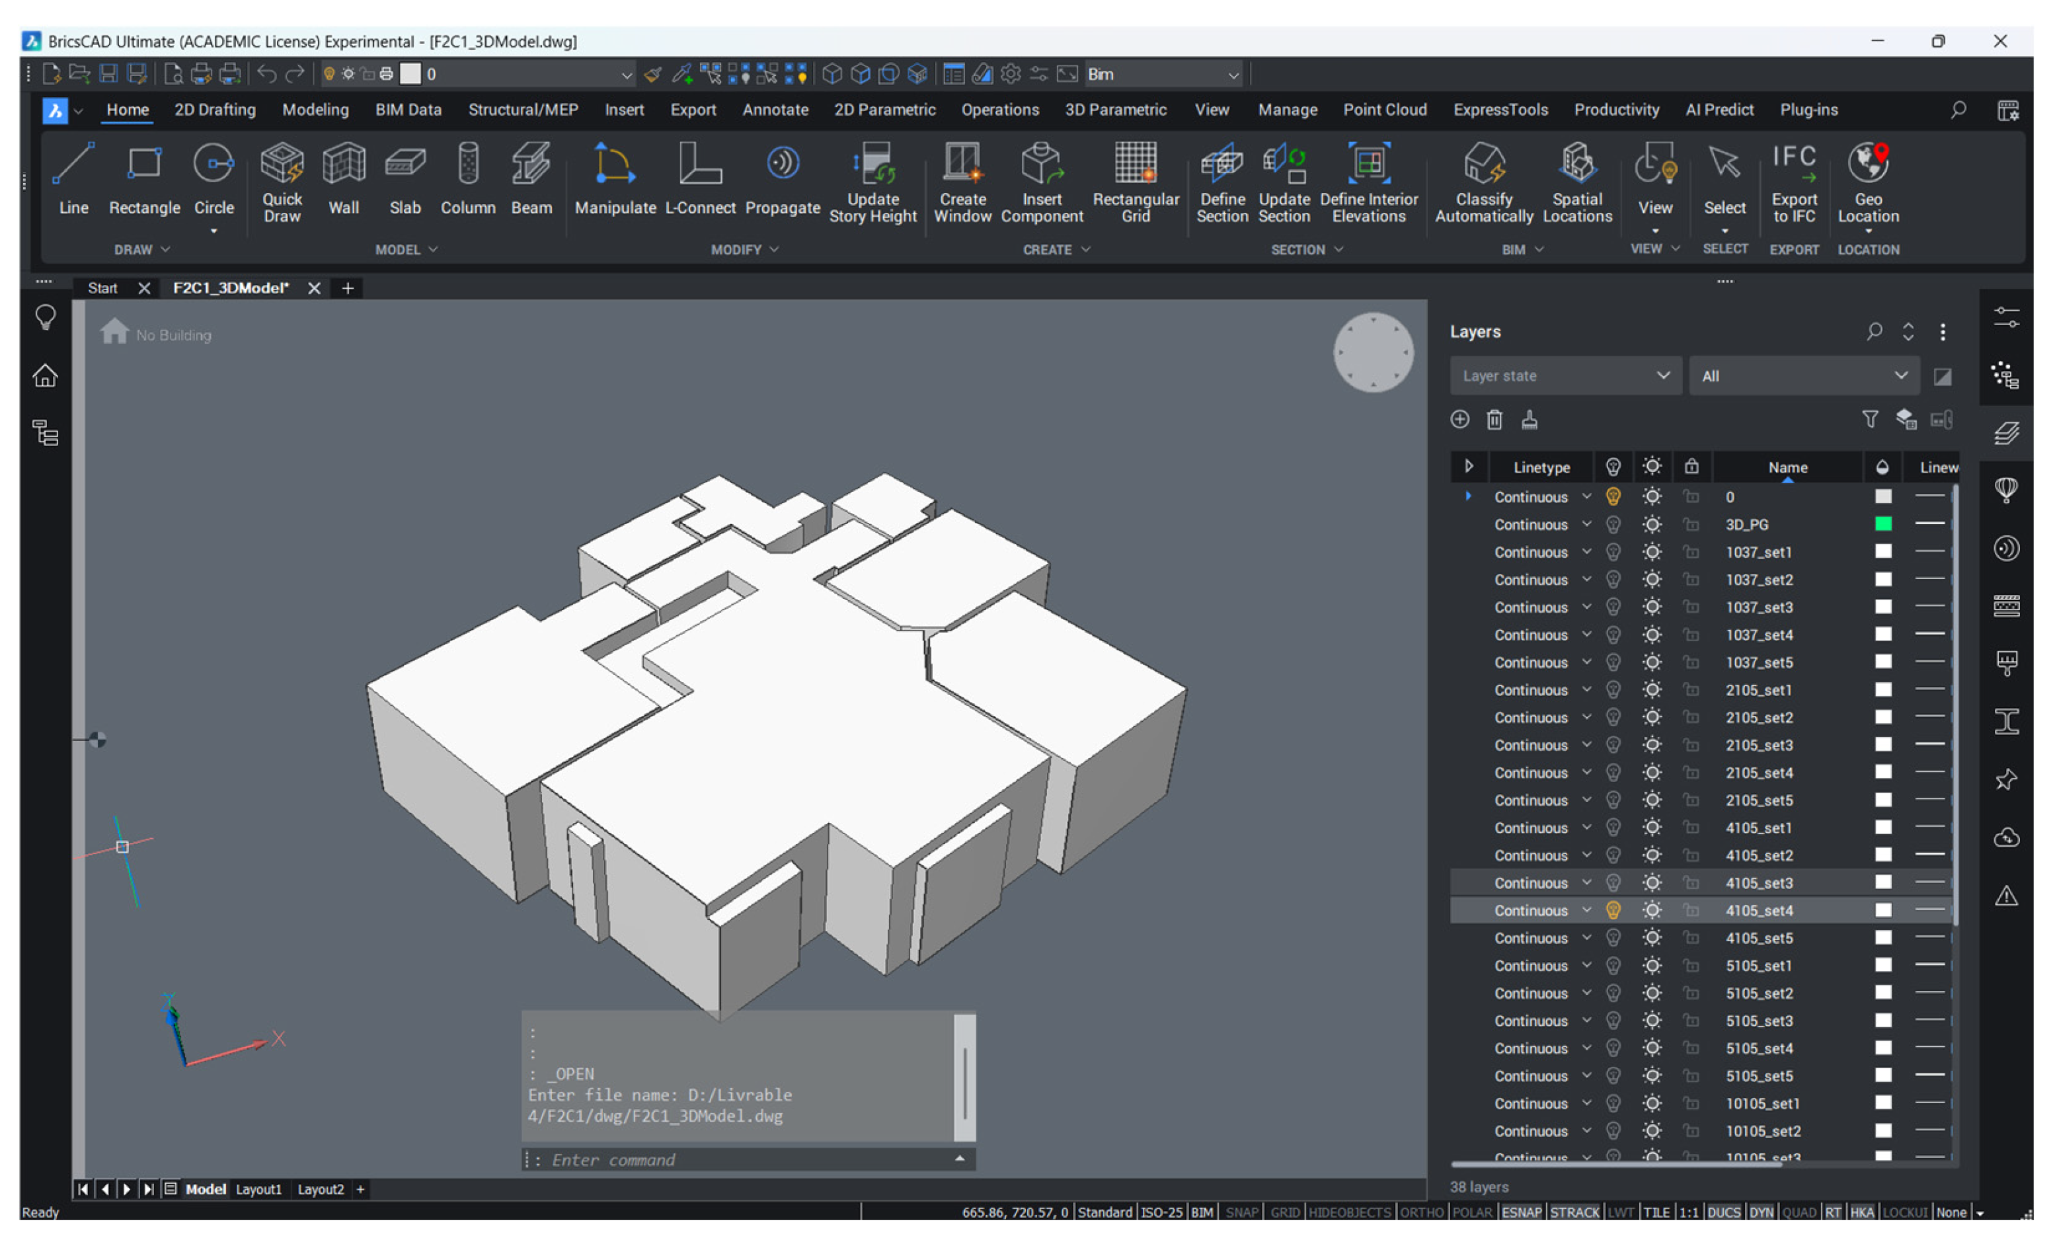This screenshot has height=1244, width=2053.
Task: Click the Select ribbon button
Action: click(x=1724, y=186)
